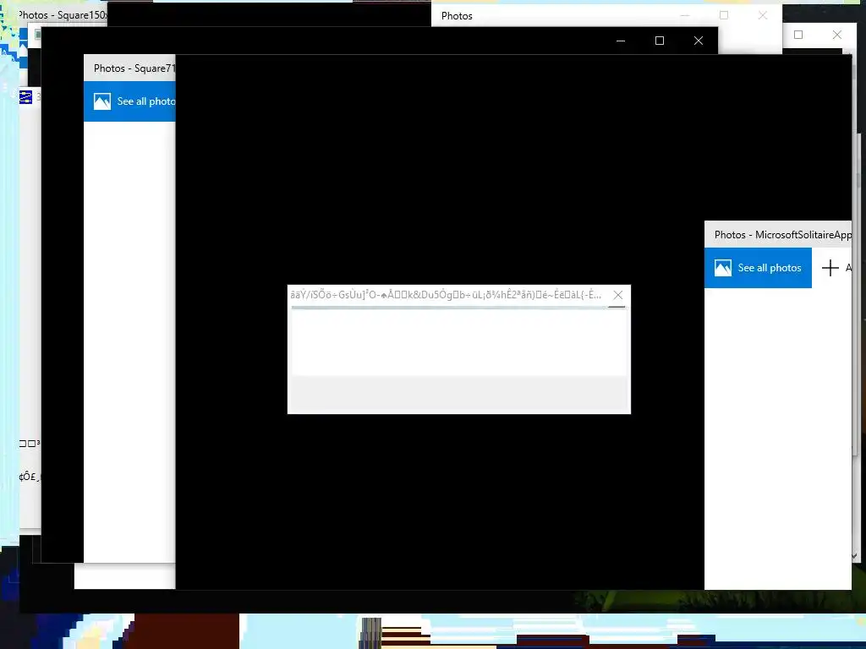
Task: Open See all photos in the Square71 window
Action: pos(129,101)
